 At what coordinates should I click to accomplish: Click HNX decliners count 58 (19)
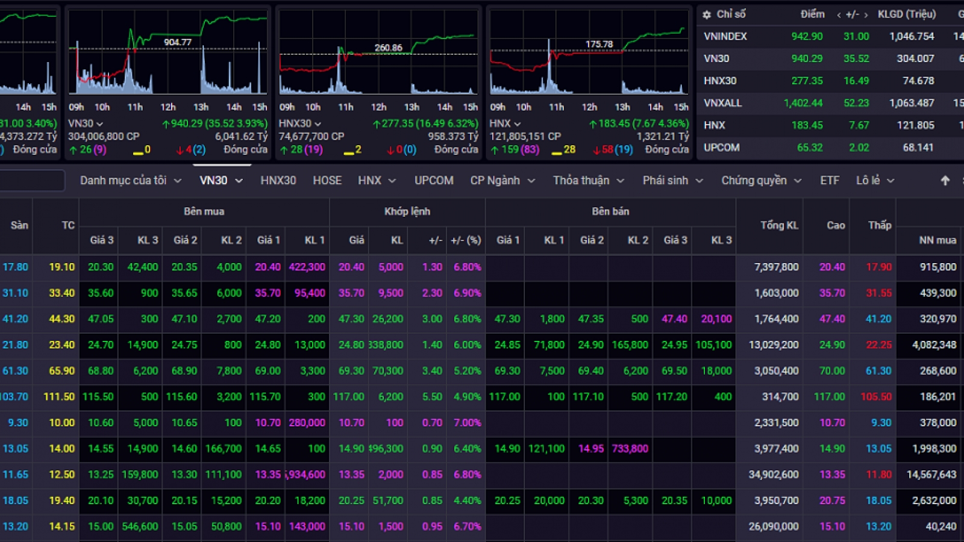click(x=613, y=149)
